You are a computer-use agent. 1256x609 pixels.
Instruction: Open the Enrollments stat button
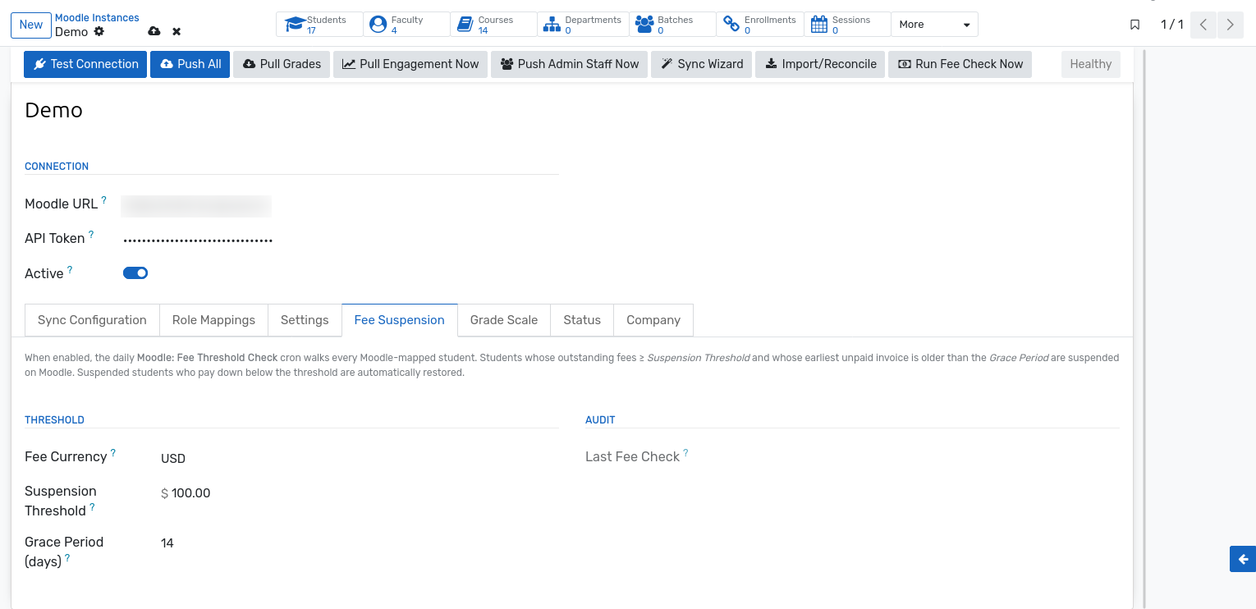(759, 25)
